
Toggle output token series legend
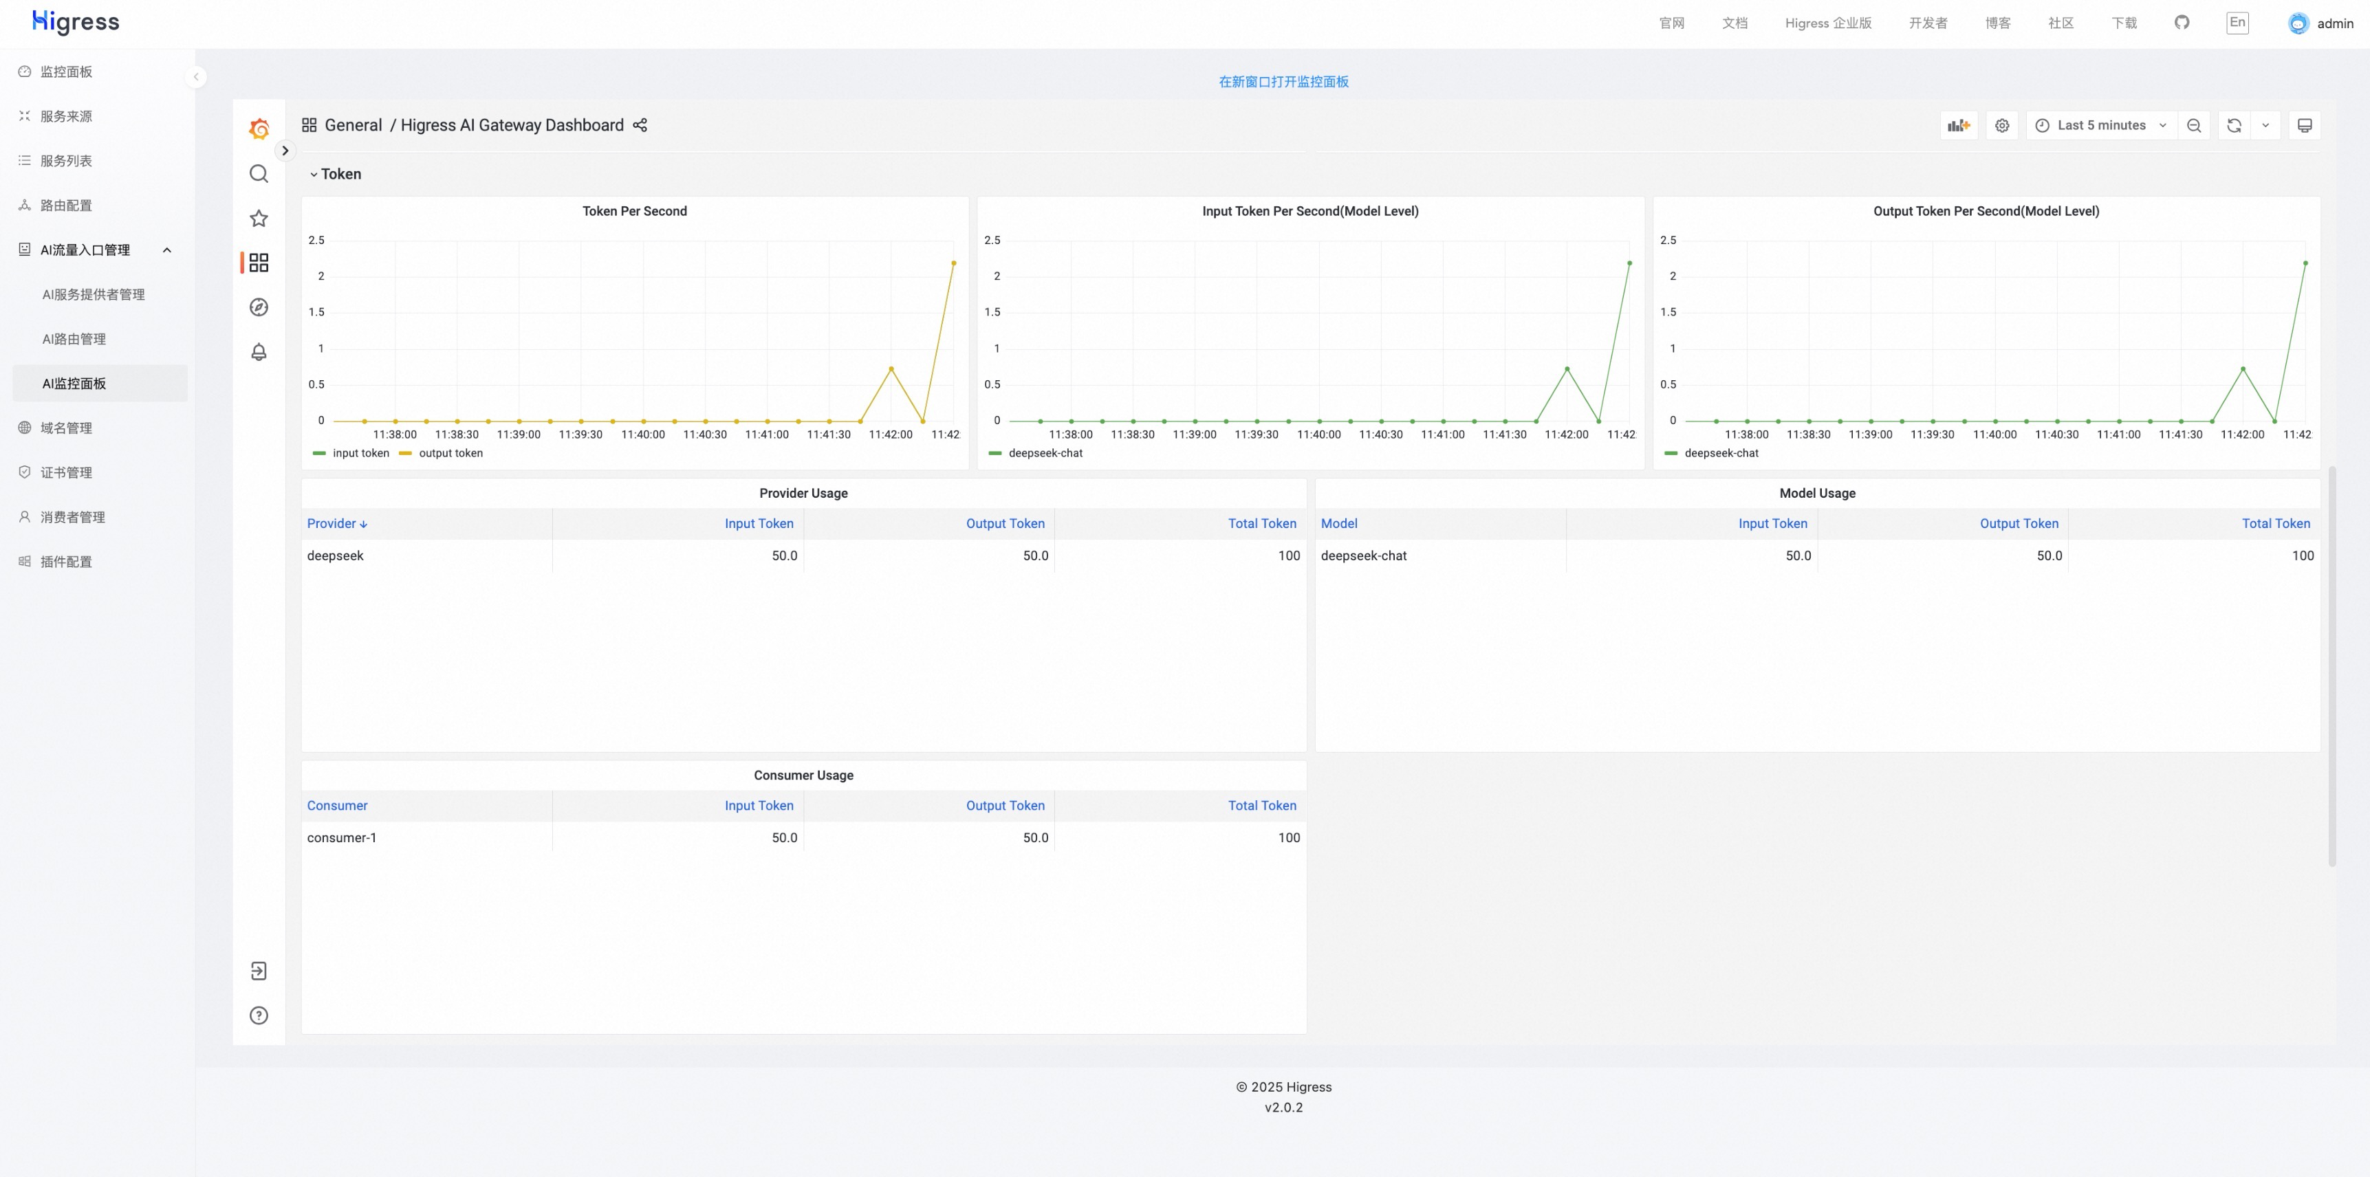450,453
